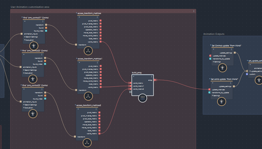Select the build_array node title
The width and height of the screenshot is (262, 149).
(x=137, y=72)
